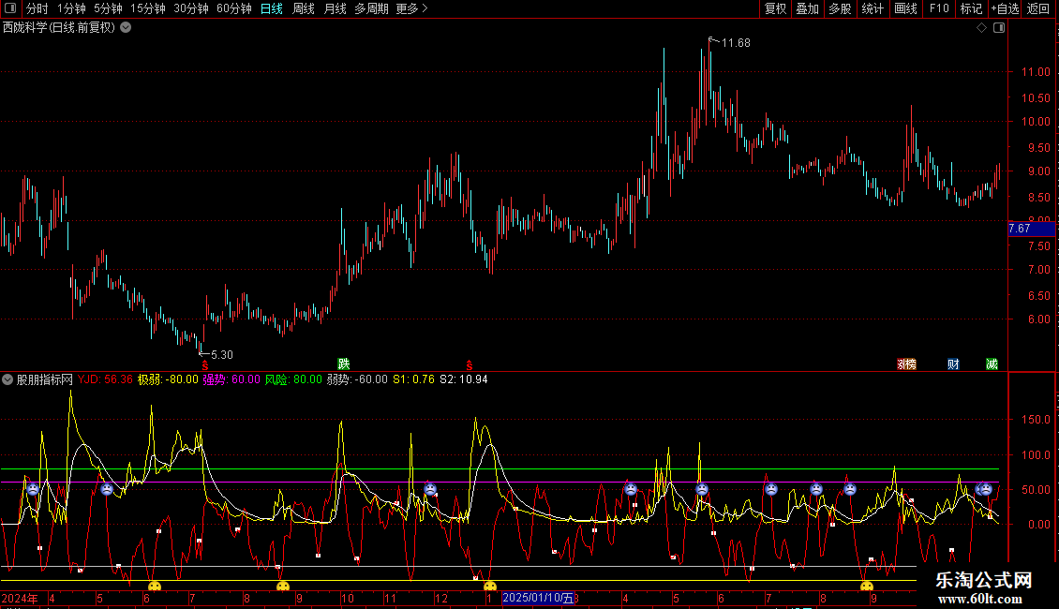Viewport: 1059px width, 609px height.
Task: Expand 更多 period options
Action: tap(411, 8)
